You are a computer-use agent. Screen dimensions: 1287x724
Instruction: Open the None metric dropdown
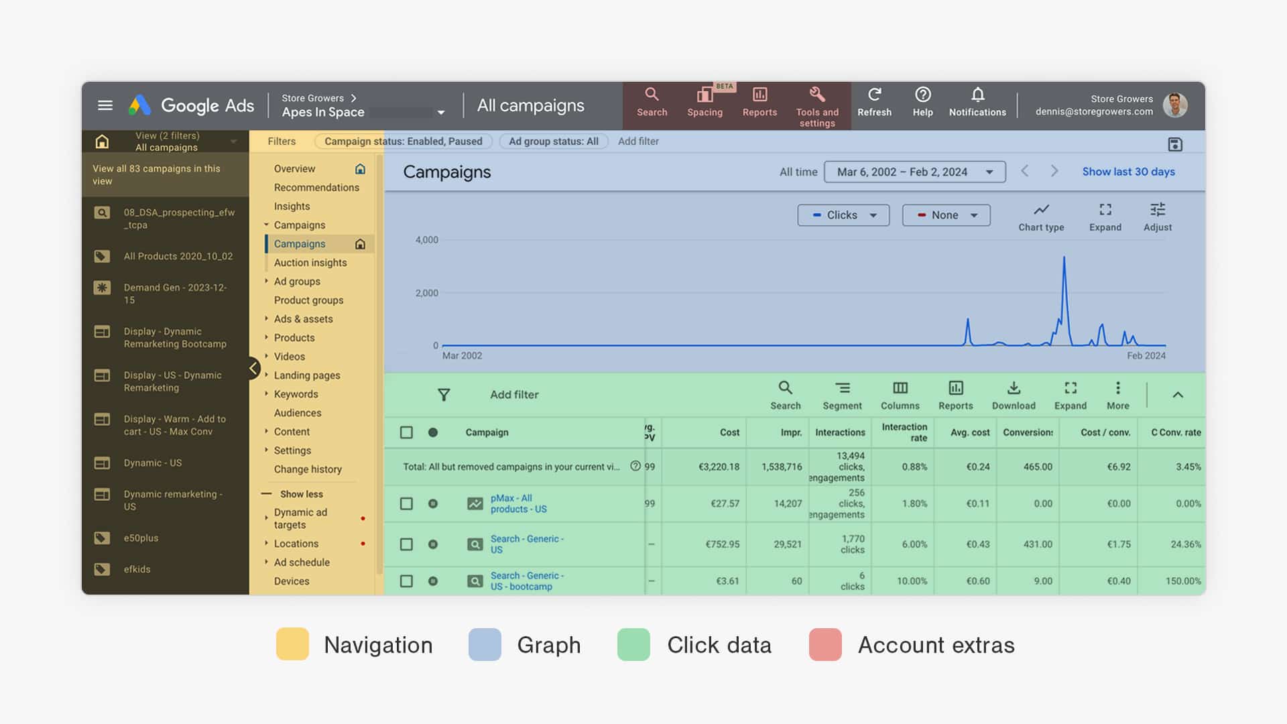tap(946, 215)
